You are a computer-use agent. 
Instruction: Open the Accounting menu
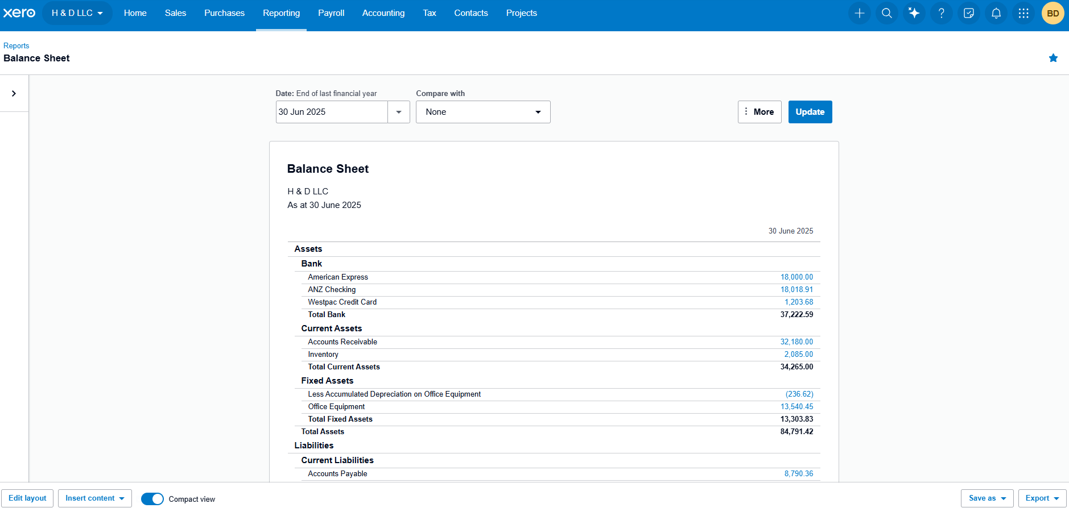click(383, 13)
